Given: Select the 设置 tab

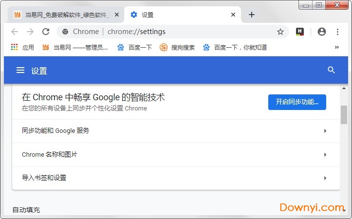Looking at the screenshot, I should pyautogui.click(x=180, y=15).
